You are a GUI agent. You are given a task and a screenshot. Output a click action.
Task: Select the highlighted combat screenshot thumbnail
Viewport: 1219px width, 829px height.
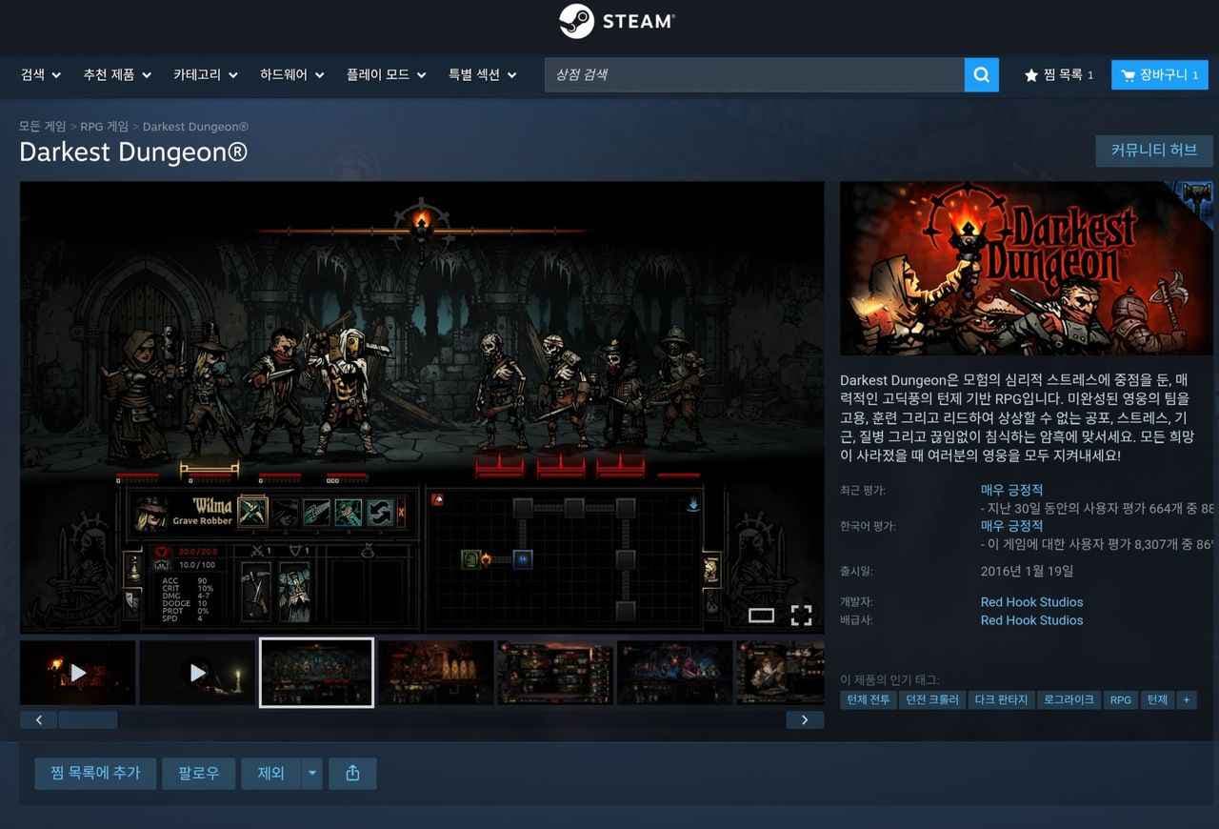coord(316,673)
